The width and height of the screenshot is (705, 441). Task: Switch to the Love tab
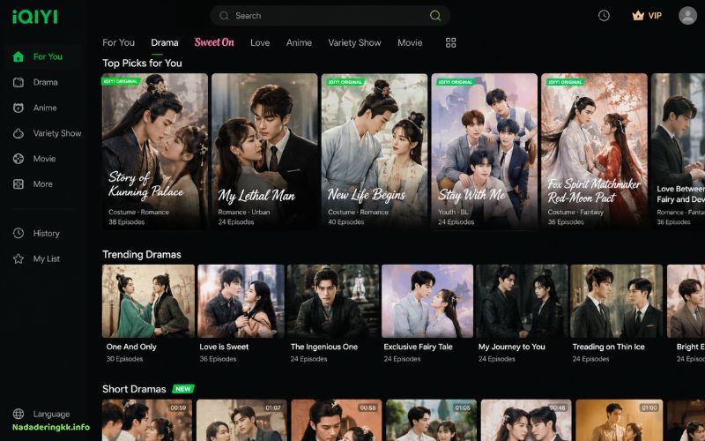[260, 42]
